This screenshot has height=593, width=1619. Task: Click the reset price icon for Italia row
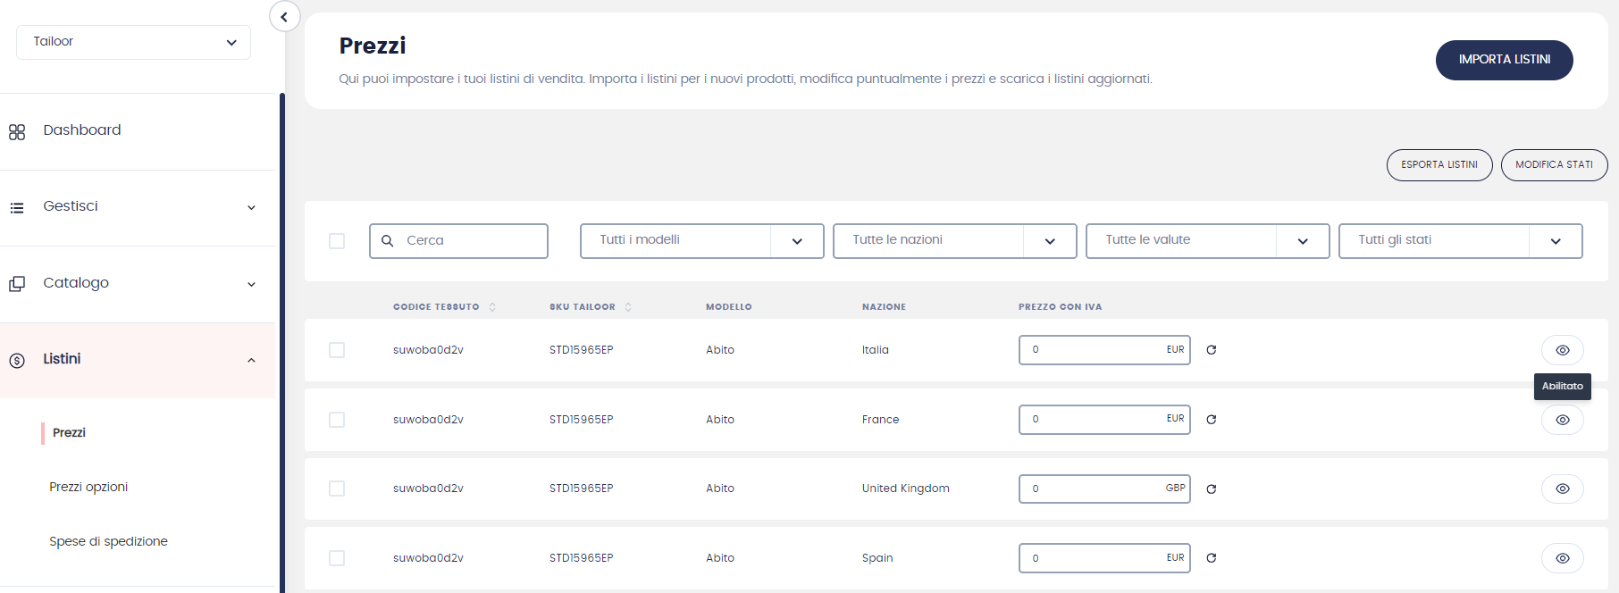tap(1212, 350)
